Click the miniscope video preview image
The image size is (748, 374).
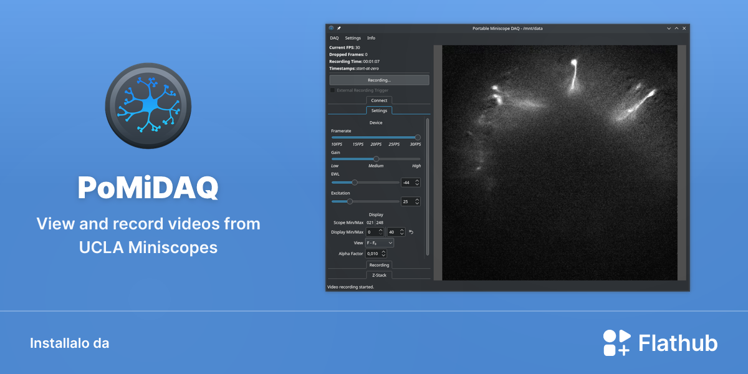[559, 163]
